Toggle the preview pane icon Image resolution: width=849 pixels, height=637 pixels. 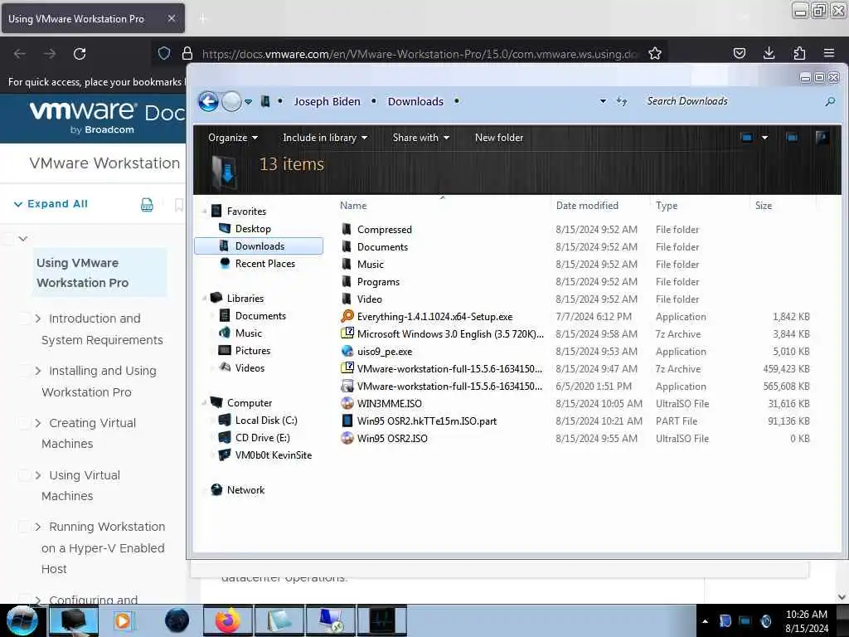pos(792,138)
